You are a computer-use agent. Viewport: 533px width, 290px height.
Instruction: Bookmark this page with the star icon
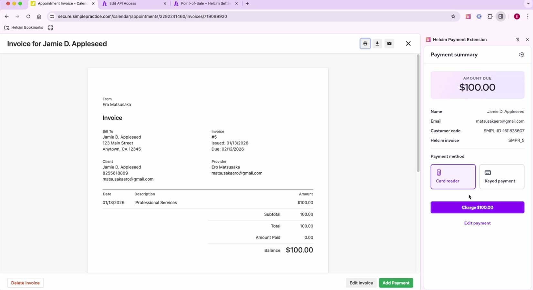453,16
